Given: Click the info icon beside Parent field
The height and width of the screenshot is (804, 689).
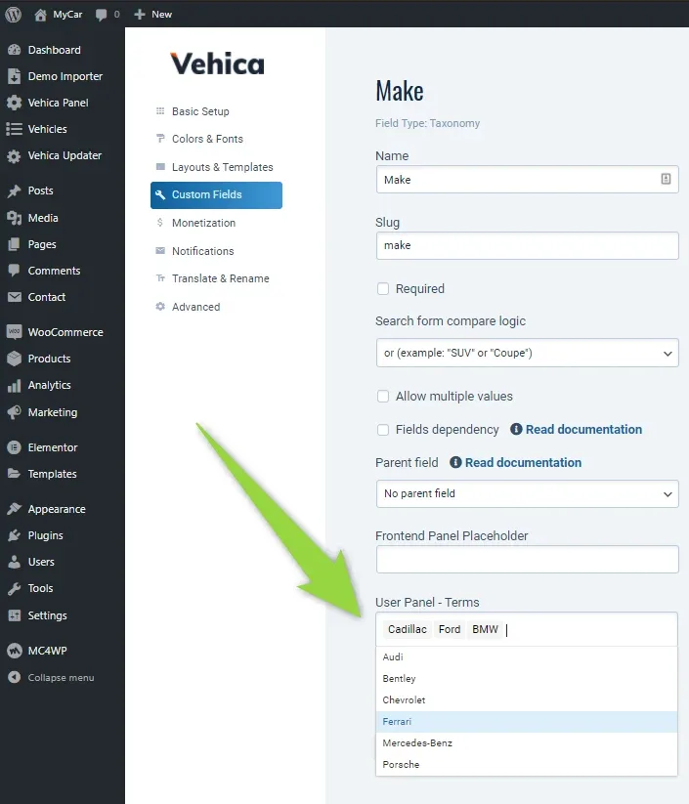Looking at the screenshot, I should click(455, 462).
